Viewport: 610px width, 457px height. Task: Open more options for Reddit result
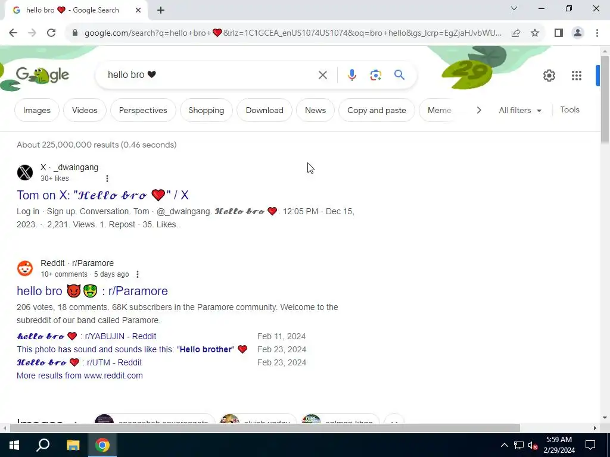click(138, 274)
